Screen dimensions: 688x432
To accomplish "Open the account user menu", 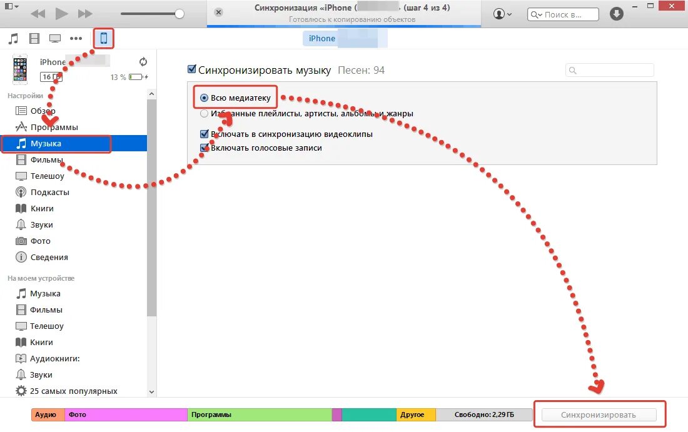I will pyautogui.click(x=502, y=14).
